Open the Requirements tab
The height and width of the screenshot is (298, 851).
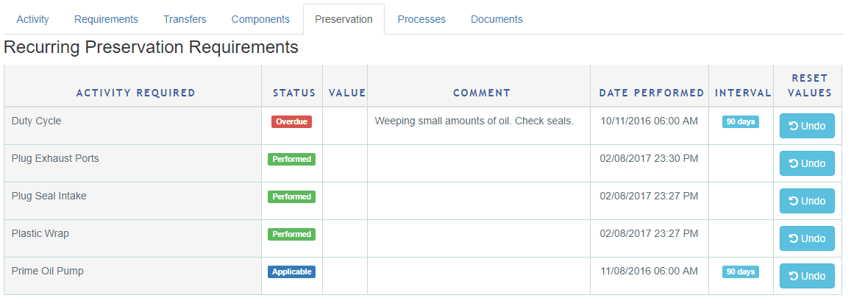[107, 20]
